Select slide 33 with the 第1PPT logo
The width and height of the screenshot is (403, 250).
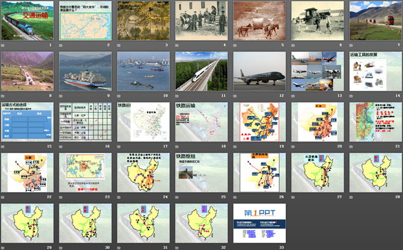260,223
